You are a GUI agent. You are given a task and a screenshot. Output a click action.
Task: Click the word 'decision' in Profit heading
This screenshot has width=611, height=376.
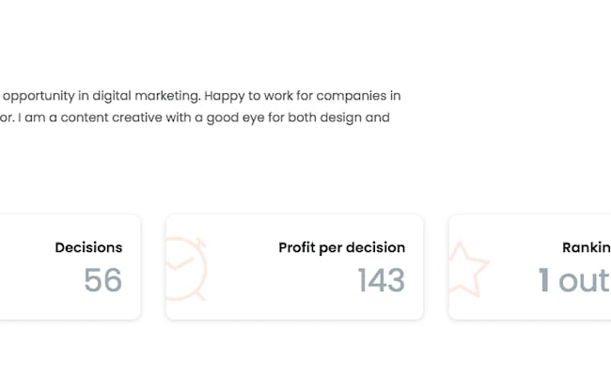[x=375, y=248]
